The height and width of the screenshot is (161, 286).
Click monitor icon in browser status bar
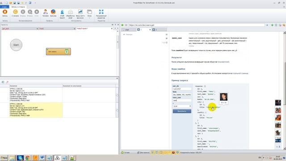(177, 153)
